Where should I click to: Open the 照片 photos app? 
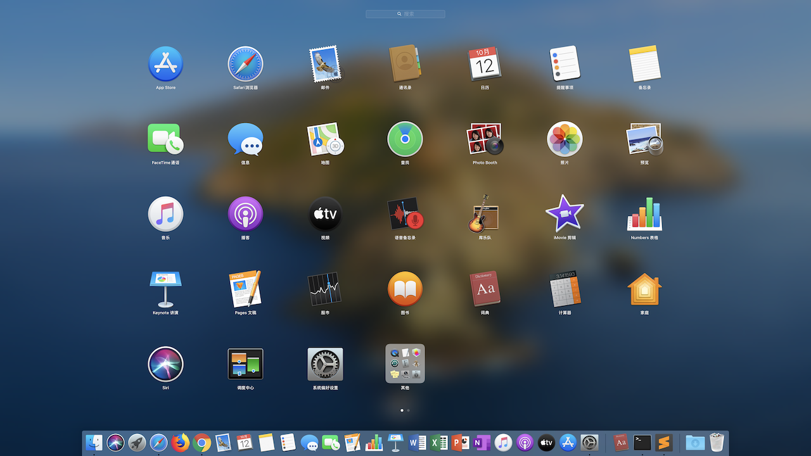[x=565, y=139]
